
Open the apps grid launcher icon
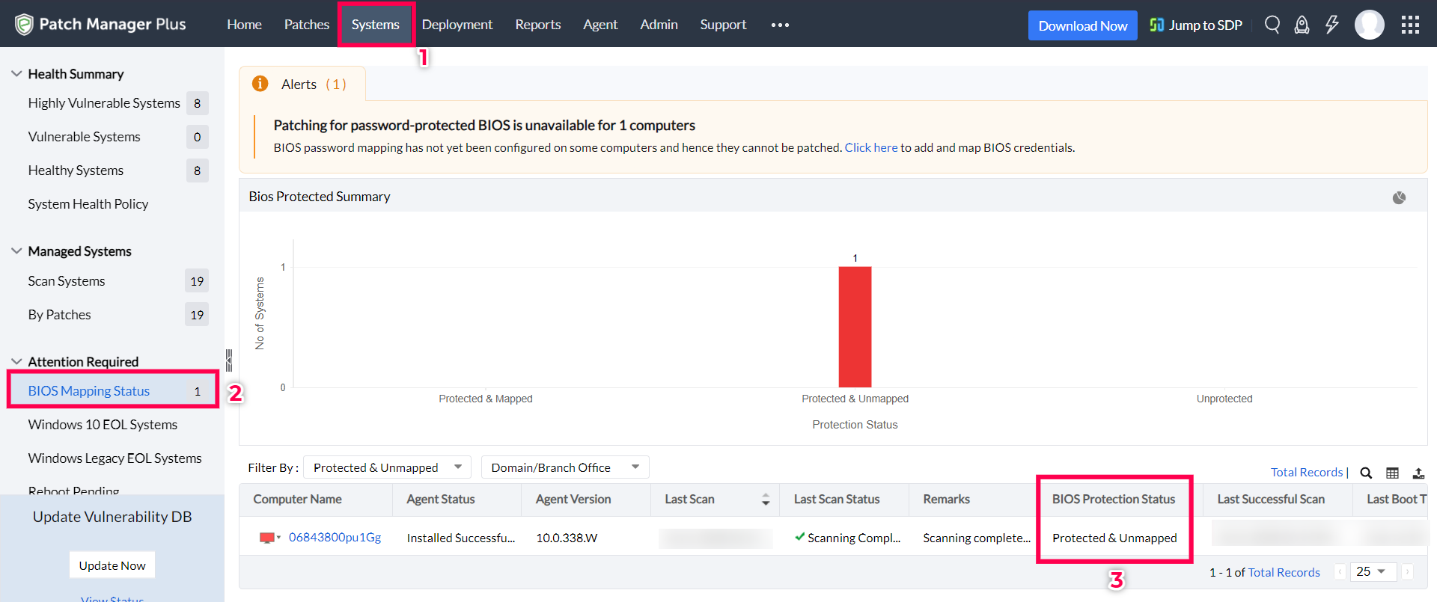(1410, 25)
